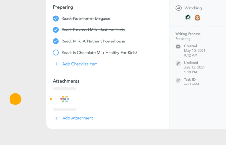226x145 pixels.
Task: Click Add Attachment link
Action: coord(77,118)
